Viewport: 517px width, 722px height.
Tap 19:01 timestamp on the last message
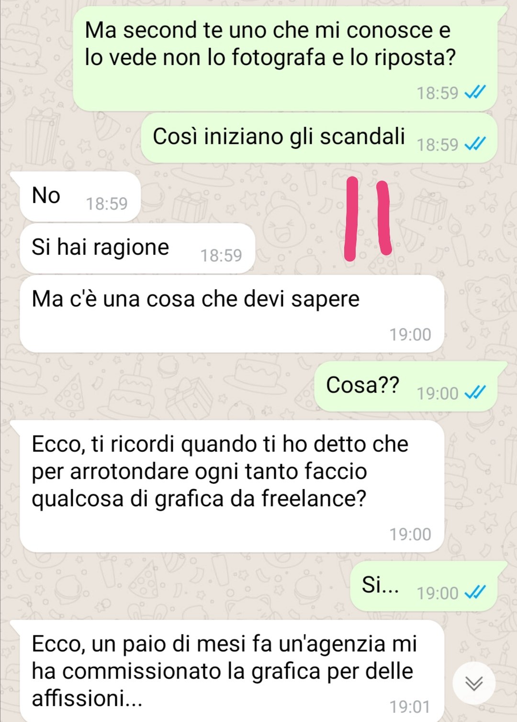410,707
